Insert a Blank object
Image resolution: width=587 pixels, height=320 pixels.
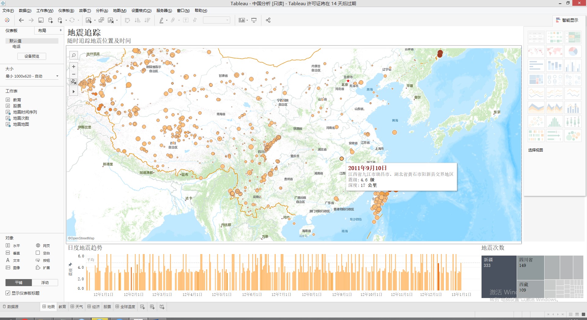click(x=43, y=253)
